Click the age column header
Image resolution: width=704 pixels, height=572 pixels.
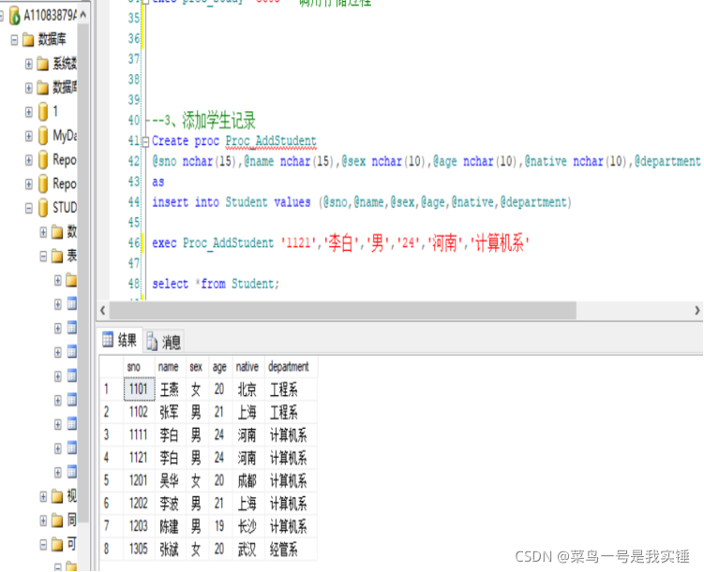pyautogui.click(x=220, y=367)
